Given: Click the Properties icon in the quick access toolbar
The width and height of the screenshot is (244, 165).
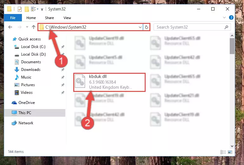Looking at the screenshot, I should tap(20, 9).
